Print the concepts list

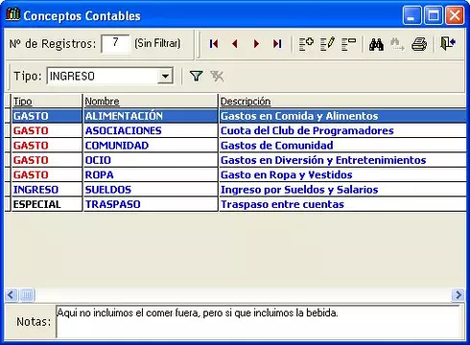click(419, 44)
